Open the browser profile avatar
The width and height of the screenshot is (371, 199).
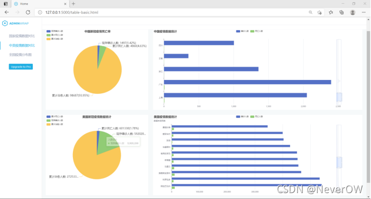coord(353,12)
